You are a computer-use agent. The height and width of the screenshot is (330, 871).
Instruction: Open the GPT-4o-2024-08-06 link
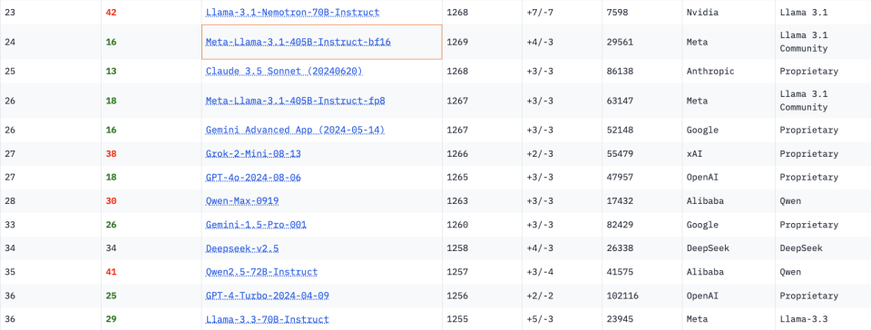coord(253,178)
